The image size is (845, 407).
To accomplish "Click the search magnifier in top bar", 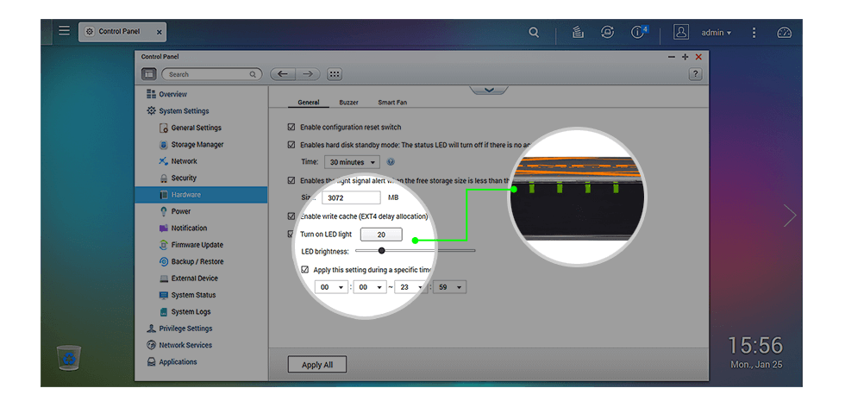I will click(x=534, y=32).
